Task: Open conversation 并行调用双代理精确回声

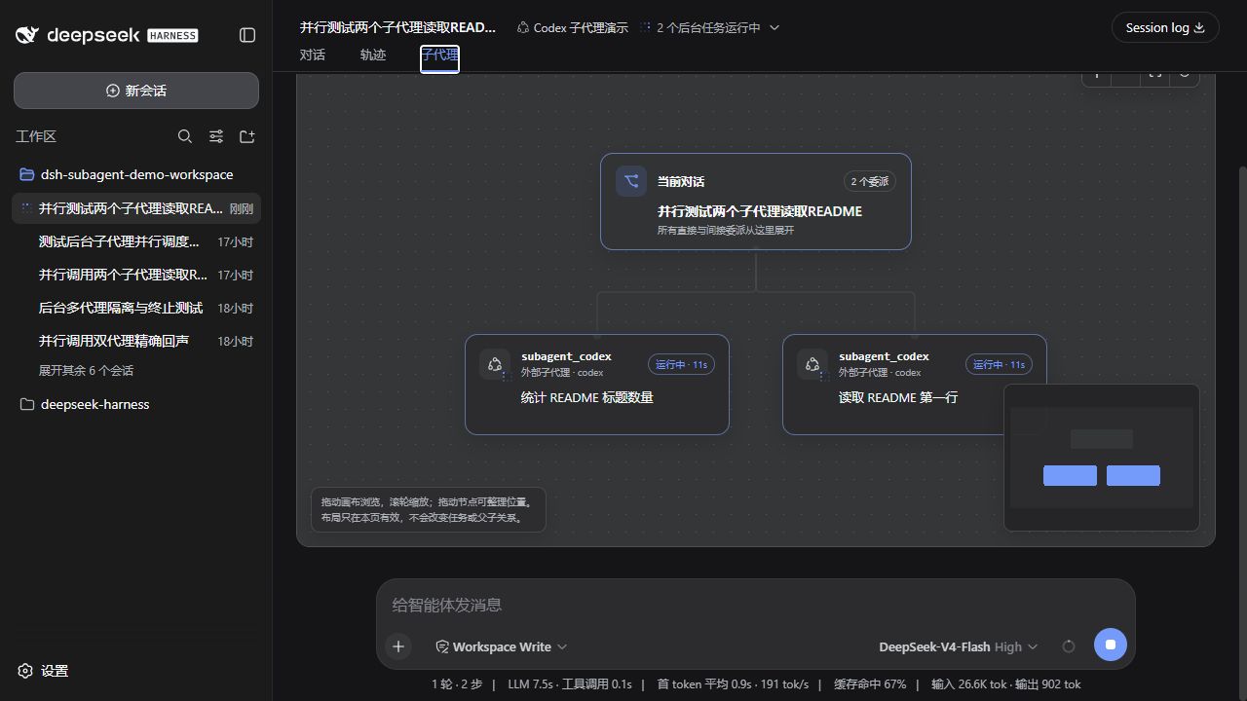Action: point(136,341)
